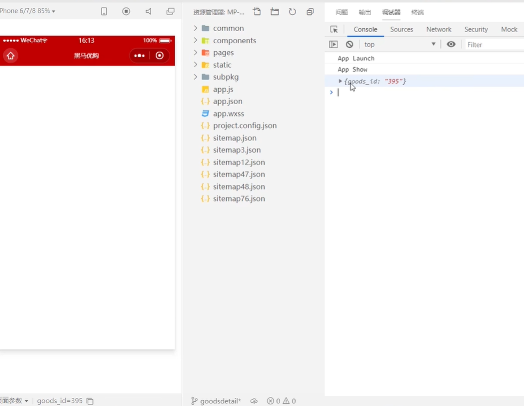The image size is (524, 406).
Task: Click goods_id=395 in the status bar
Action: tap(59, 400)
